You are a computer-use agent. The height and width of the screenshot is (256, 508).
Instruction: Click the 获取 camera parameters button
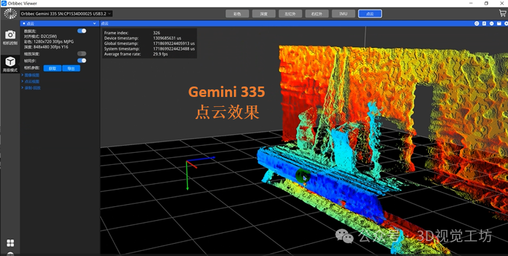tap(52, 68)
